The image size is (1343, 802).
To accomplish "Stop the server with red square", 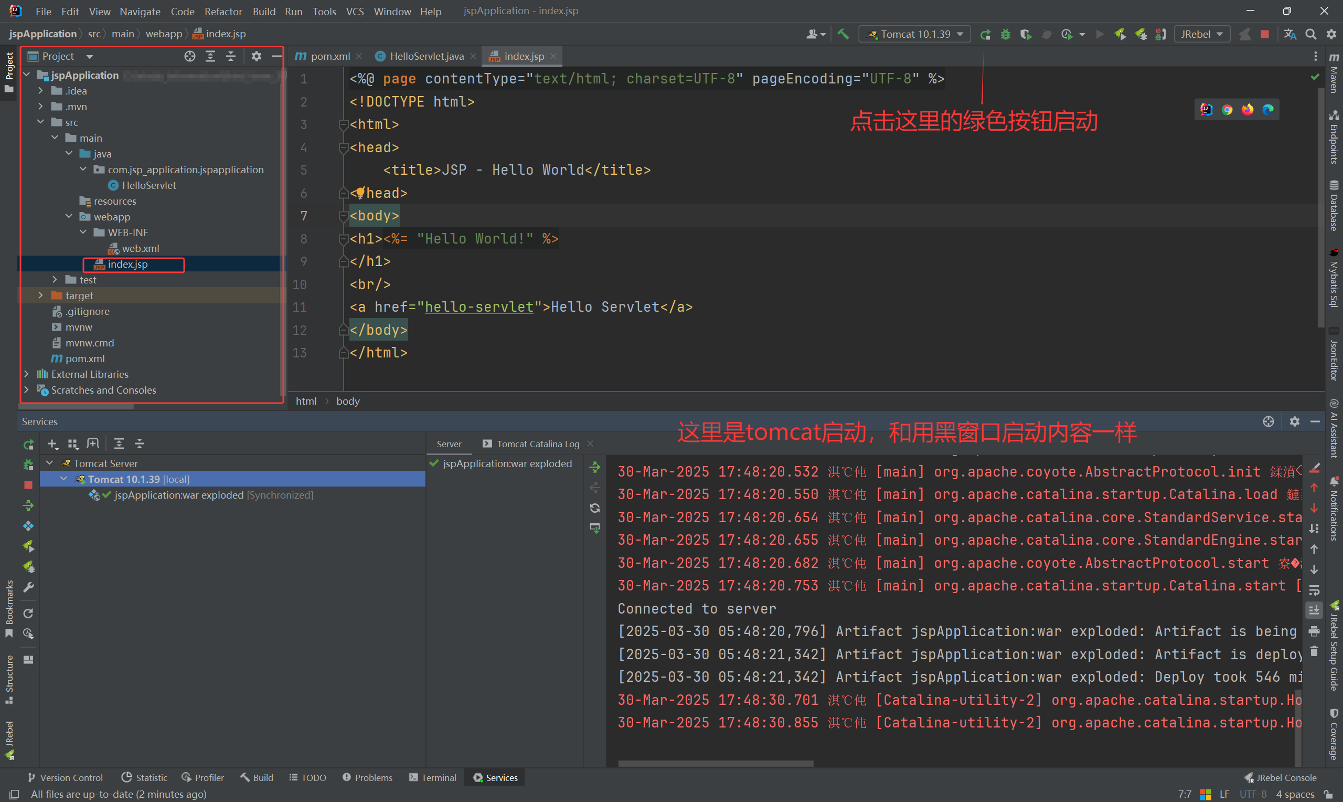I will pos(1265,34).
